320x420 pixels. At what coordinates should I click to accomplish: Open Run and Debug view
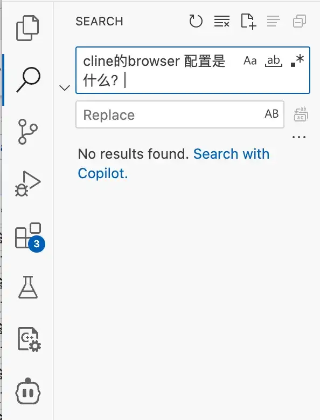pyautogui.click(x=28, y=184)
